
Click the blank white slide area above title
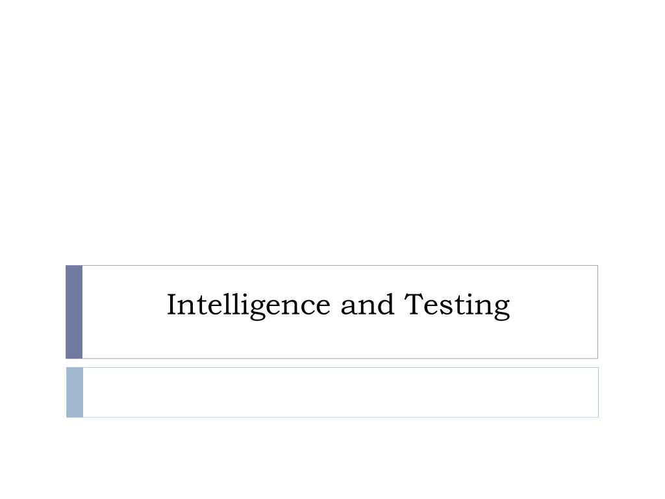click(x=332, y=131)
